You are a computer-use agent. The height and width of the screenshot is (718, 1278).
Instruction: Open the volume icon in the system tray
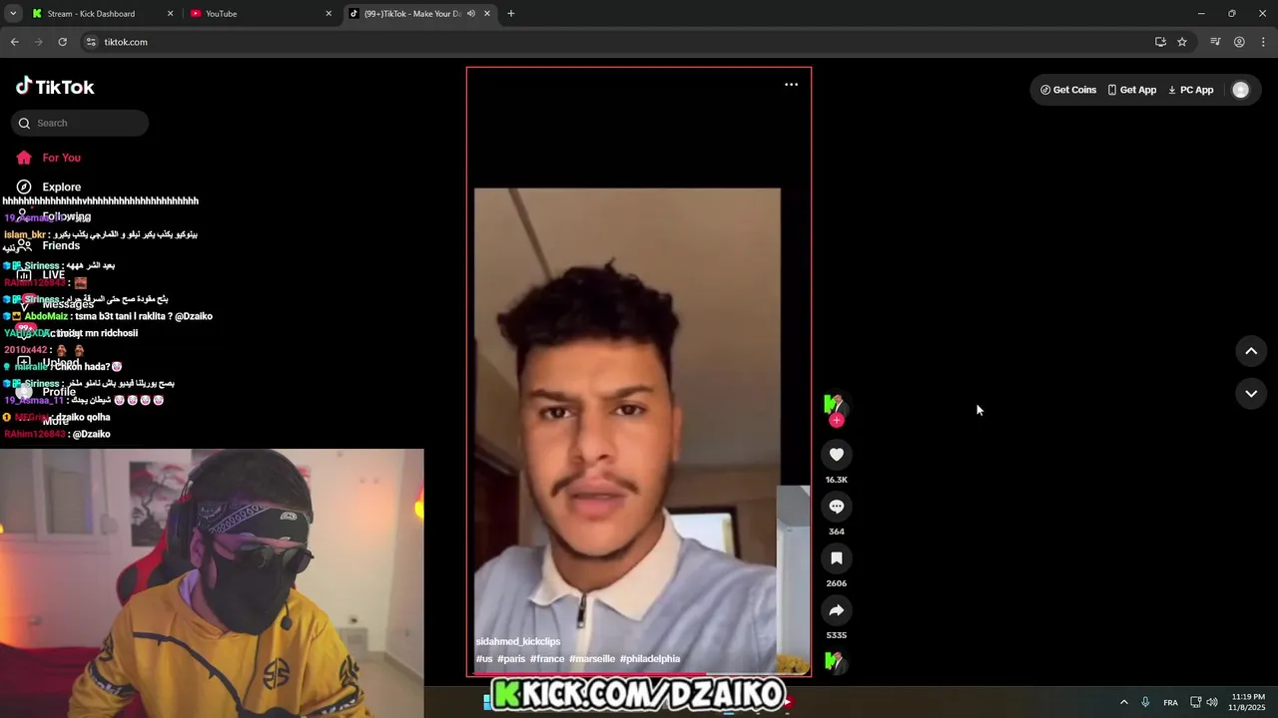tap(1212, 702)
